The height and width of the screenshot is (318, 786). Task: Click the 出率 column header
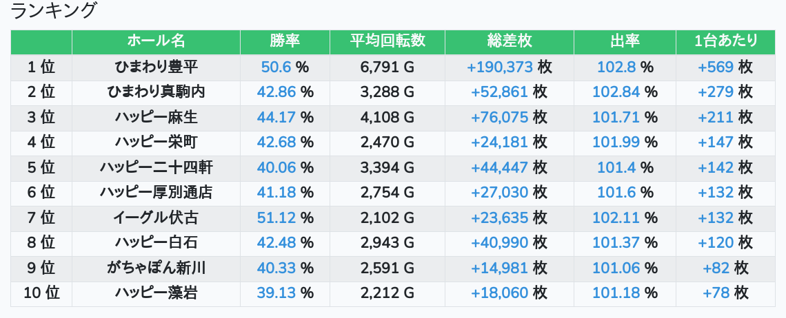[625, 41]
